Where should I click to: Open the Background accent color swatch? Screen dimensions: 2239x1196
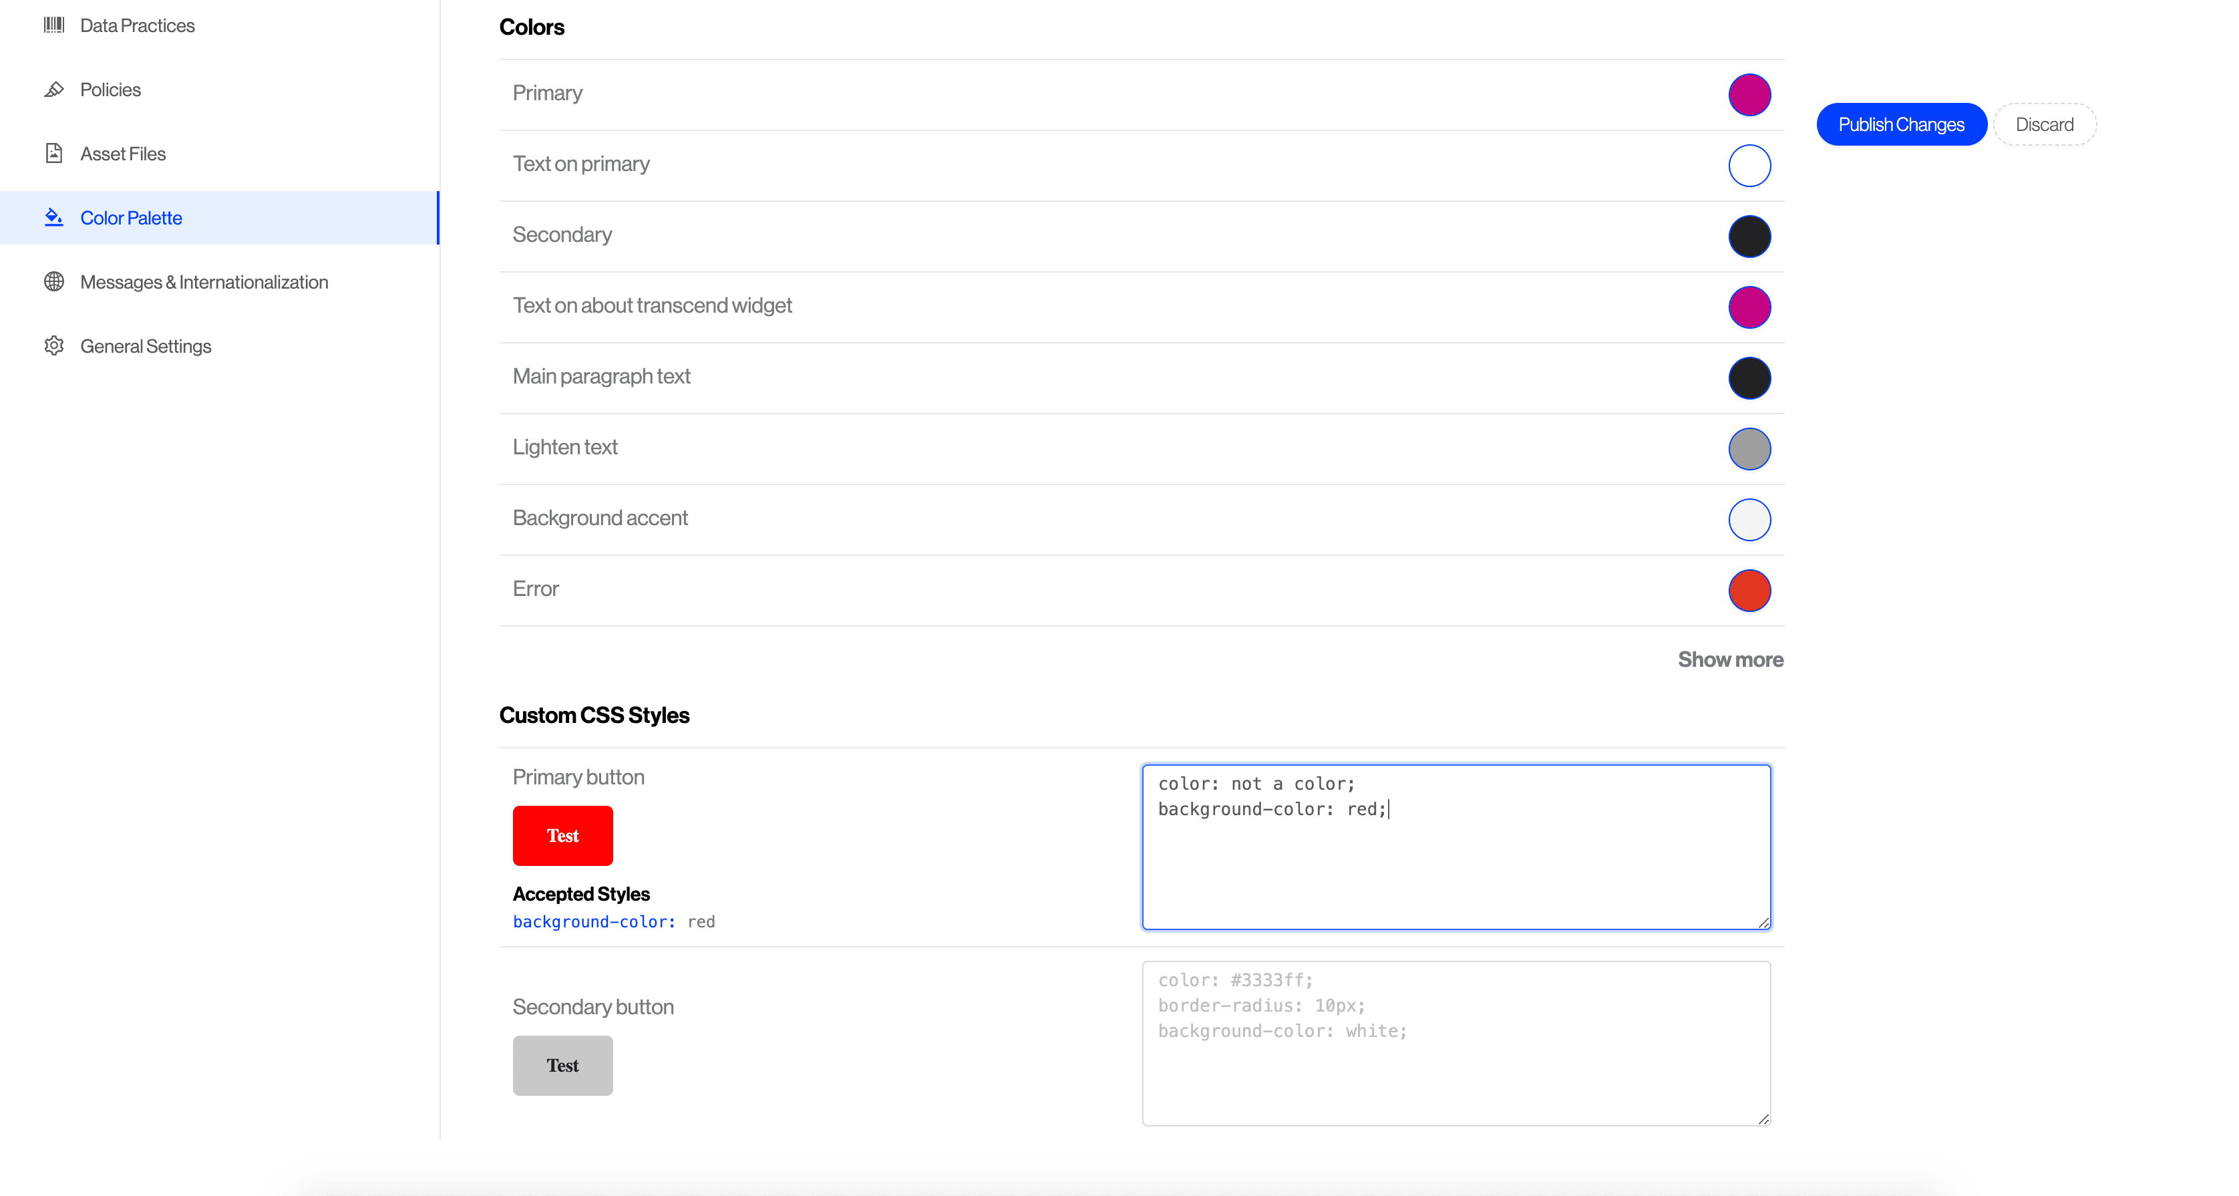[1749, 520]
